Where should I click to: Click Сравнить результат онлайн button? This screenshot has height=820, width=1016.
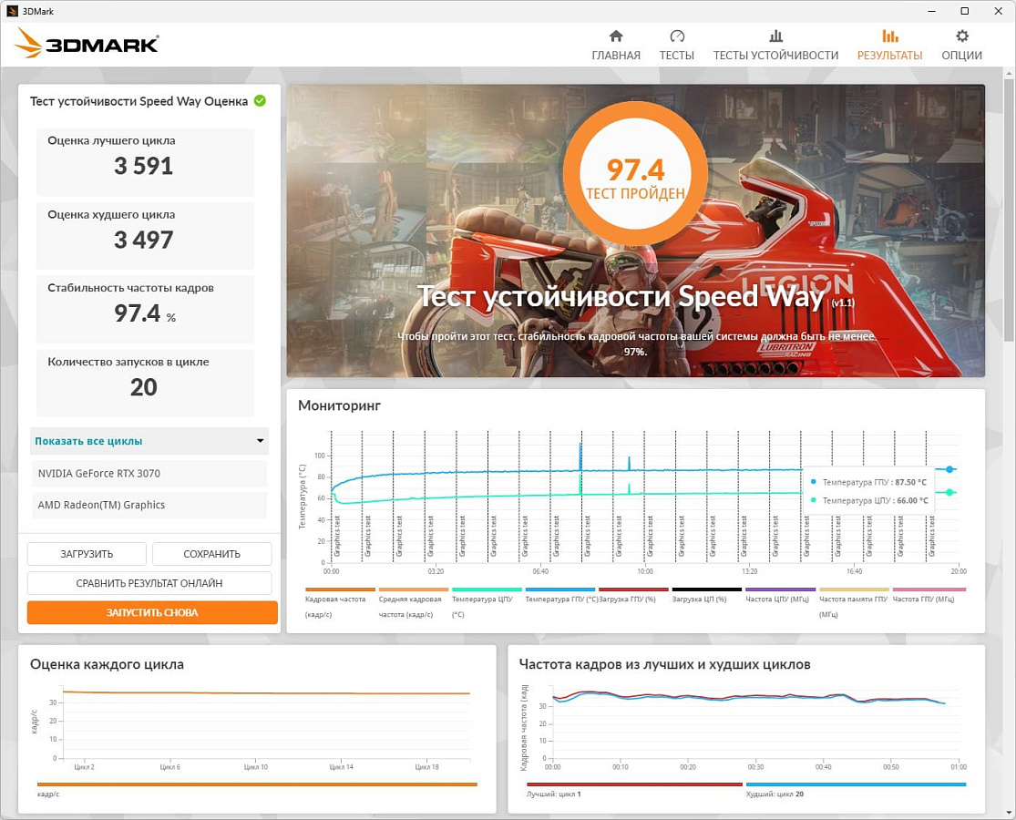coord(149,583)
